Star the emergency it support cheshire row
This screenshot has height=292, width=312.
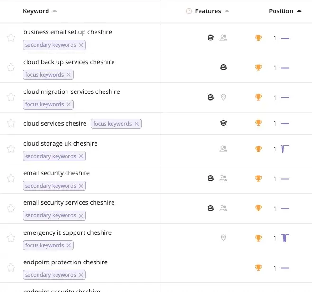11,238
